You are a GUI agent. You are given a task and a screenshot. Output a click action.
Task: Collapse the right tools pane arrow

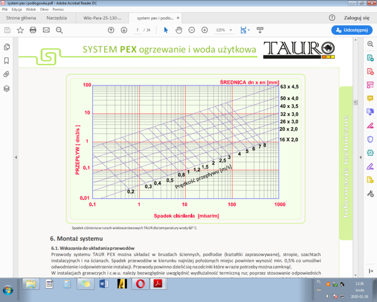click(x=359, y=157)
